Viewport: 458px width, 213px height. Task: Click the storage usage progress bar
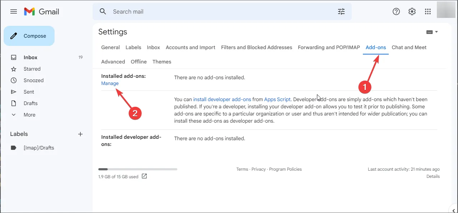pyautogui.click(x=137, y=169)
